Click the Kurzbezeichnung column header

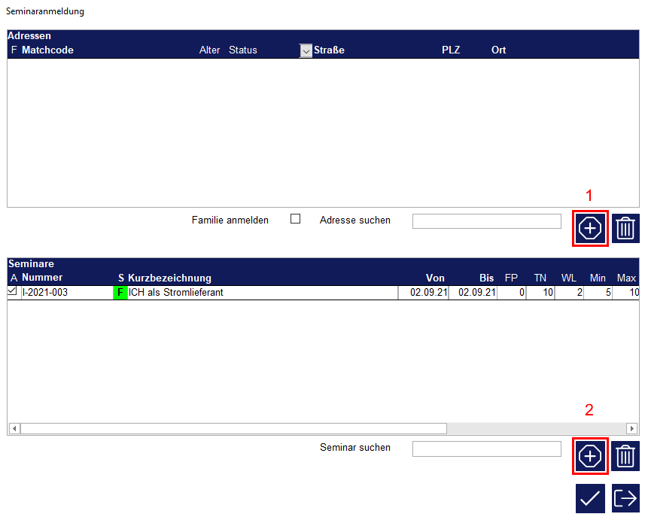point(169,278)
